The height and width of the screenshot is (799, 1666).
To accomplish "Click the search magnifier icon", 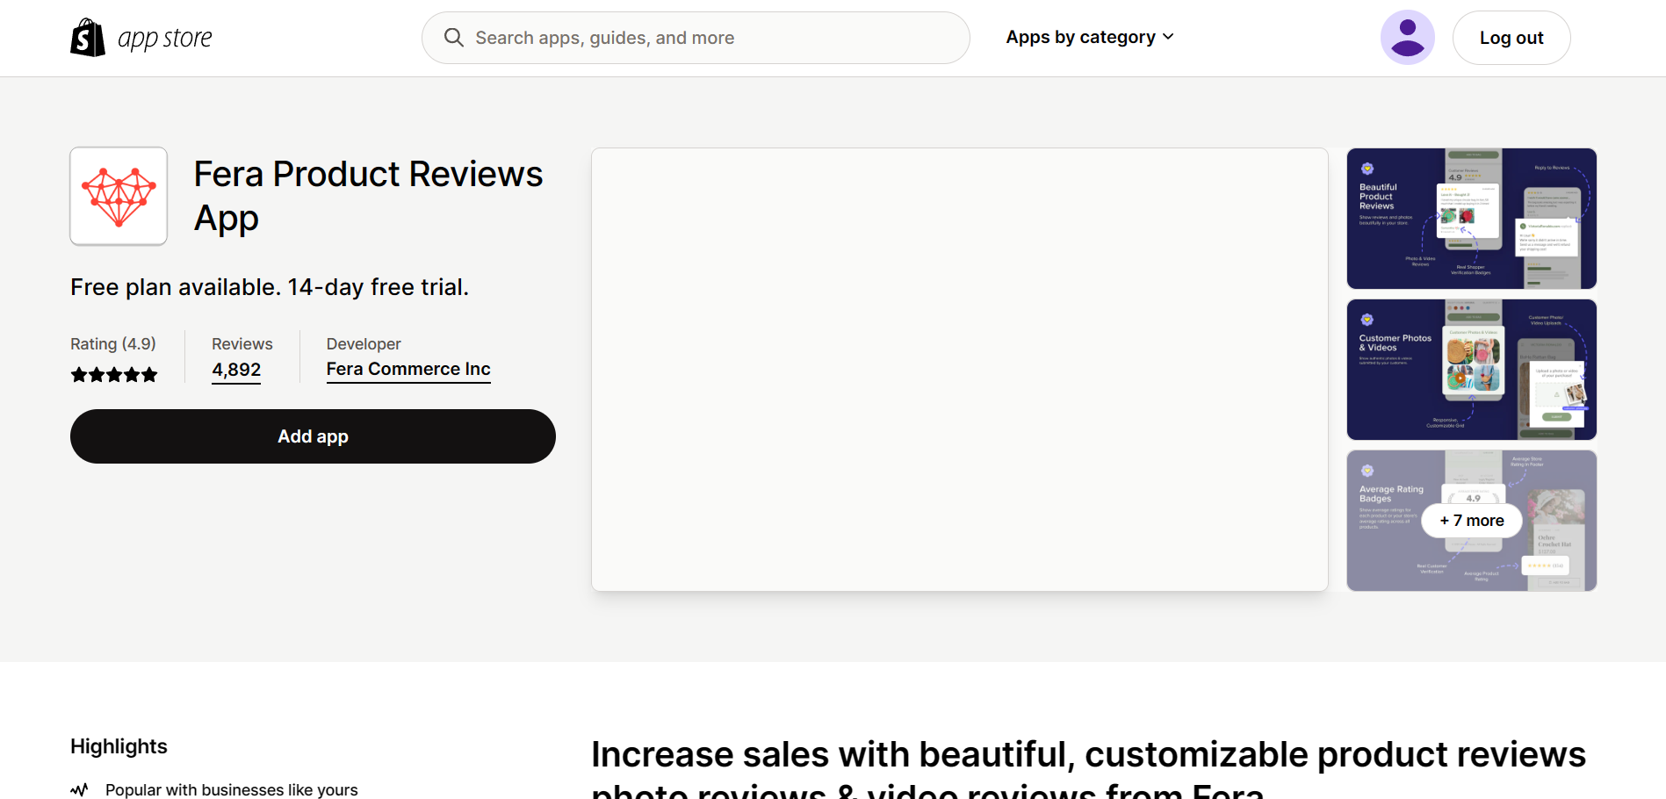I will 454,38.
